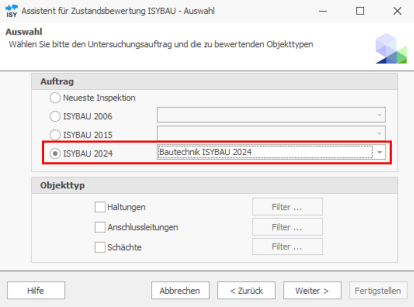Check the Schächte object type
This screenshot has width=414, height=307.
point(100,247)
